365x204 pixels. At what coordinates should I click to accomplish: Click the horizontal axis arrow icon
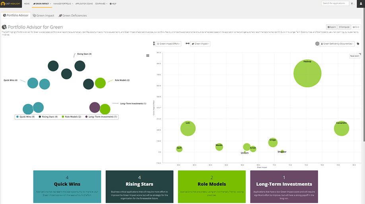point(187,43)
